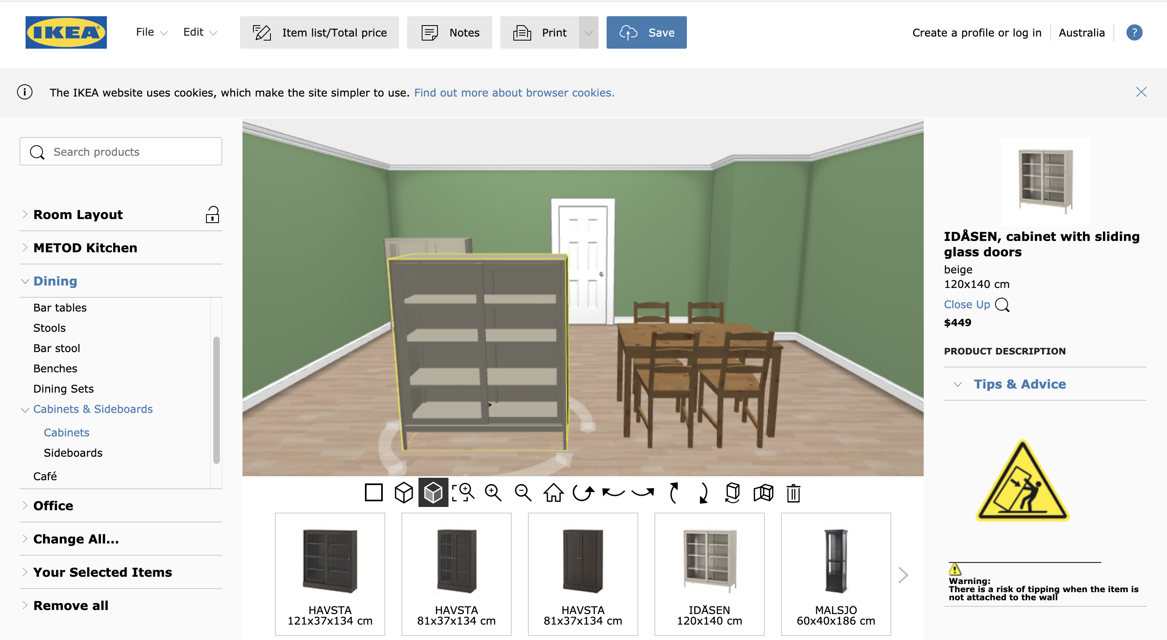Click the circular rotate-view arrow icon

pyautogui.click(x=583, y=493)
